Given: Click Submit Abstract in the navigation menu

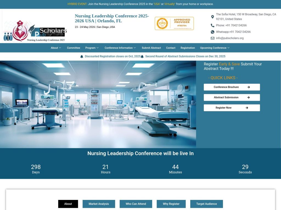Looking at the screenshot, I should coord(151,48).
